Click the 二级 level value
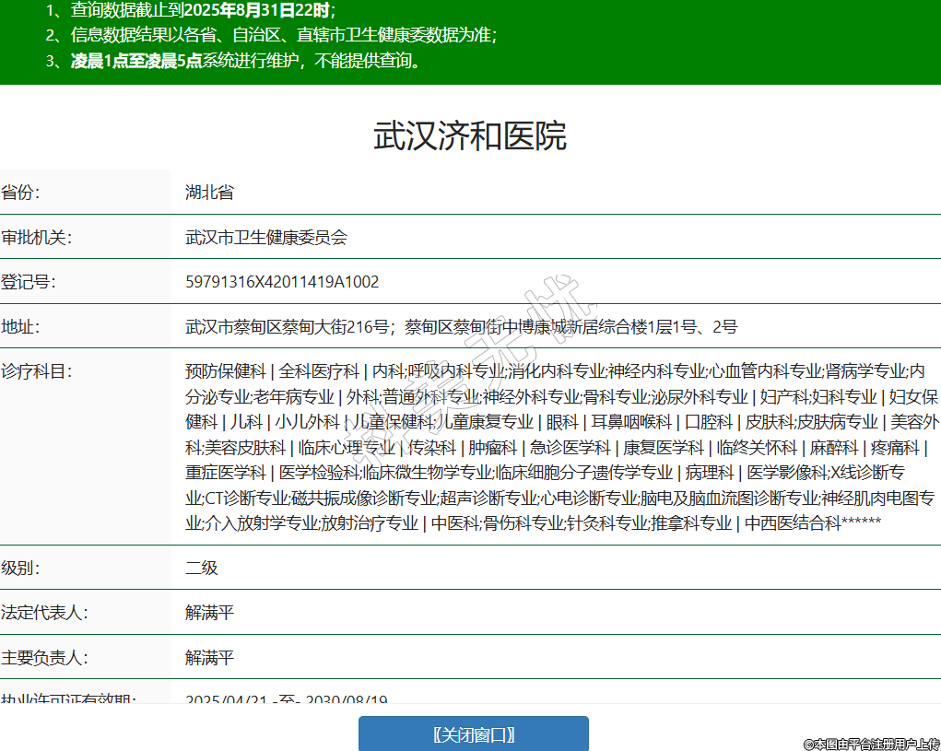 [x=202, y=568]
